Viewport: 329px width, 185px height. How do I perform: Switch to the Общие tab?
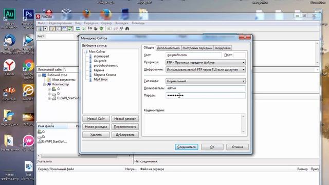click(x=149, y=48)
